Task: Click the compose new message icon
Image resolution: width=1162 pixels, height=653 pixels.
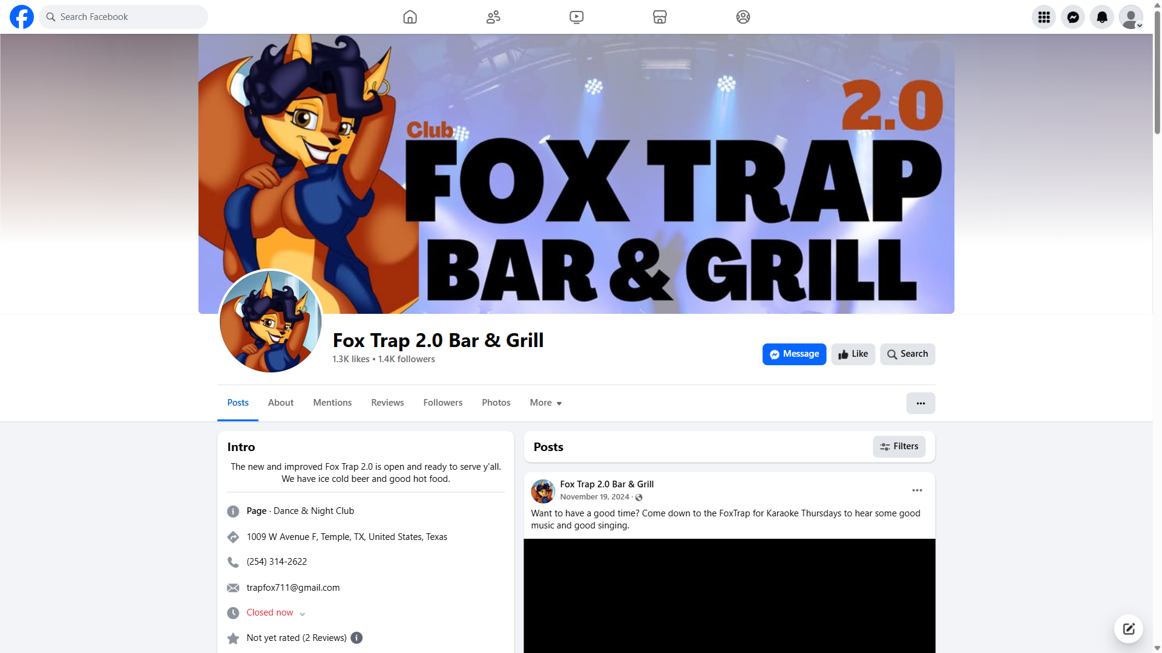Action: coord(1128,629)
